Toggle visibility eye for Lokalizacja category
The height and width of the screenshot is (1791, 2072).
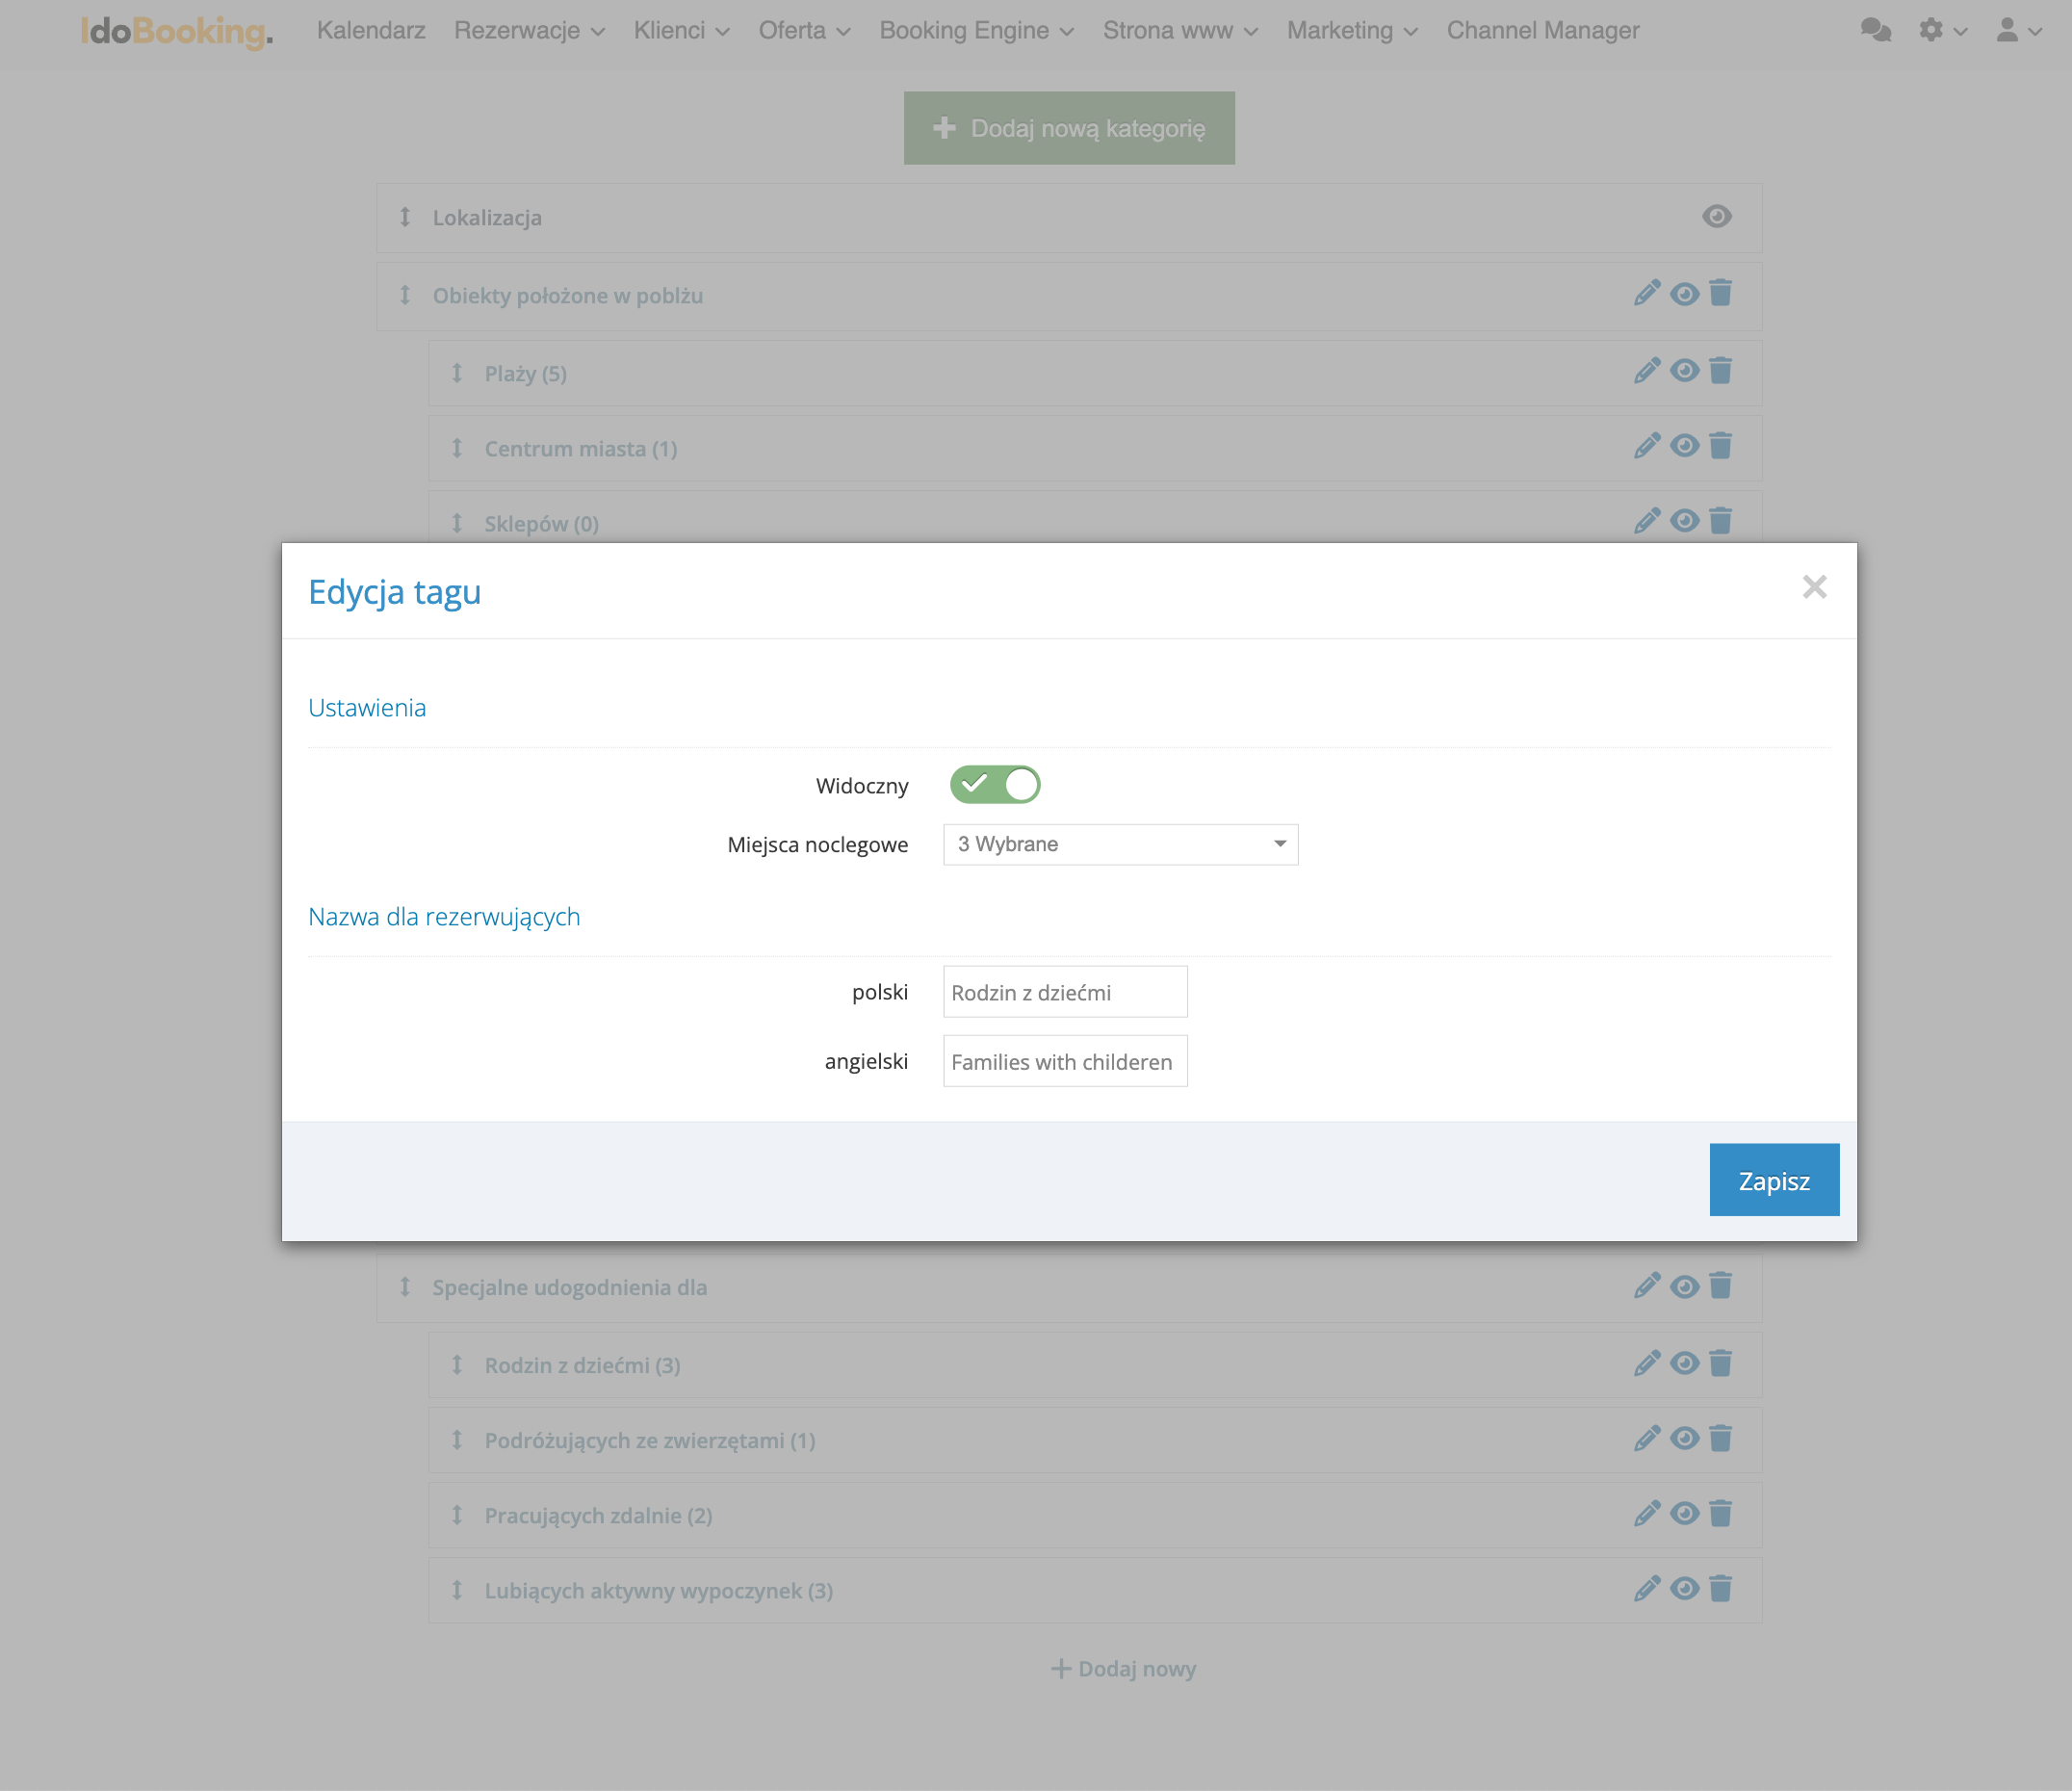click(x=1716, y=216)
